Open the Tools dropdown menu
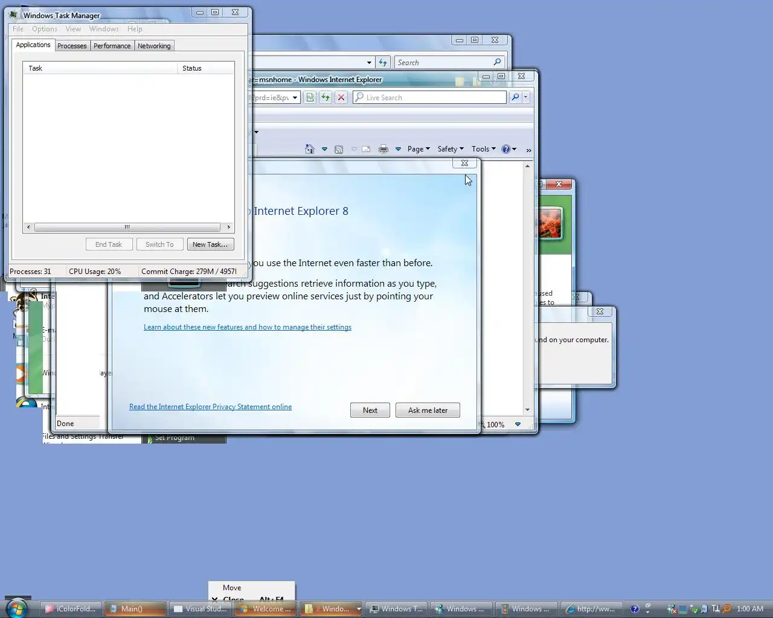The image size is (773, 618). [x=484, y=149]
